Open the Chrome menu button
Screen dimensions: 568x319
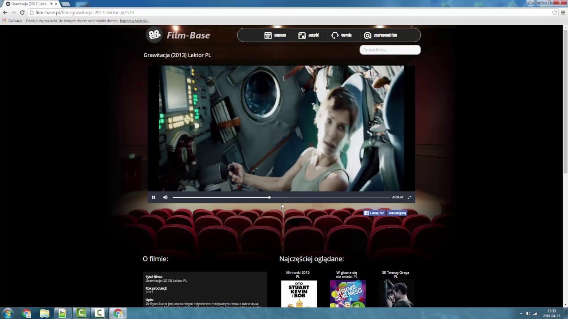point(563,12)
